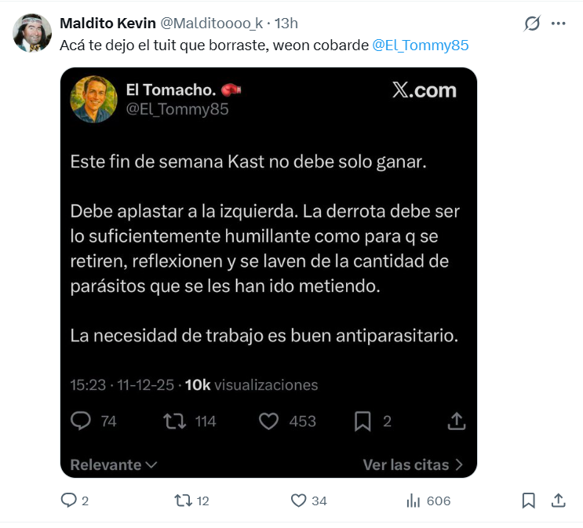Reply to Maldito Kevin's post
Image resolution: width=583 pixels, height=528 pixels.
pyautogui.click(x=69, y=500)
